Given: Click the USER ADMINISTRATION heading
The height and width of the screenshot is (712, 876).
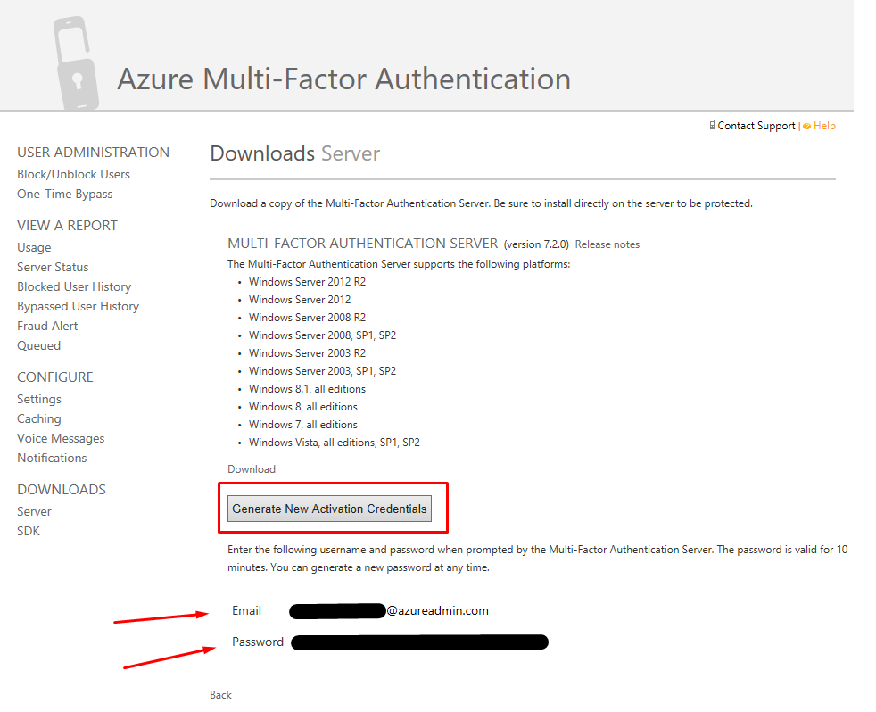Looking at the screenshot, I should click(x=94, y=153).
